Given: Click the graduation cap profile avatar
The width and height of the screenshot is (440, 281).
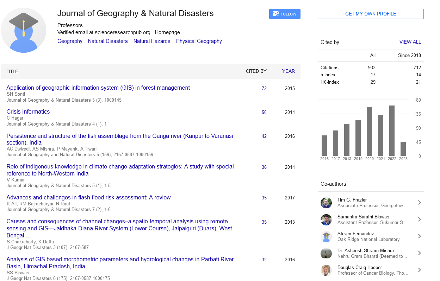Looking at the screenshot, I should [24, 30].
